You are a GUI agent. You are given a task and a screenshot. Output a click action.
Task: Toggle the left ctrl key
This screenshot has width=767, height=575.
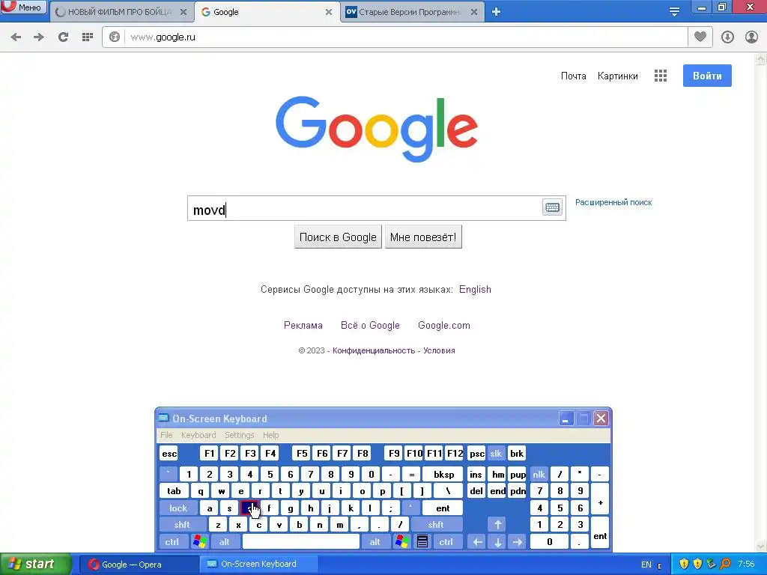point(172,542)
